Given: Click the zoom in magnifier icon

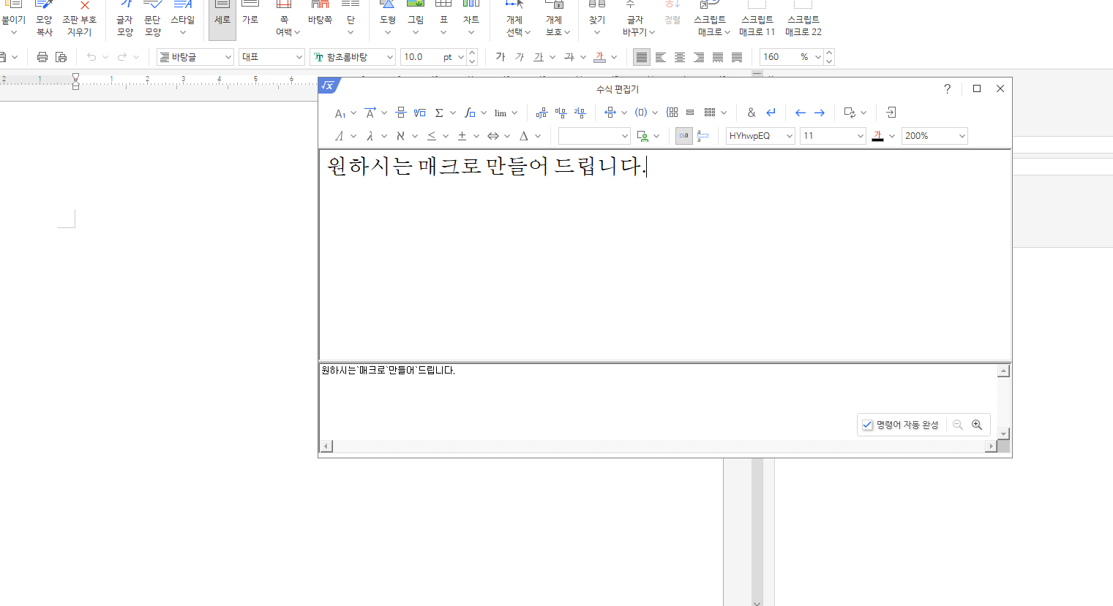Looking at the screenshot, I should tap(977, 425).
